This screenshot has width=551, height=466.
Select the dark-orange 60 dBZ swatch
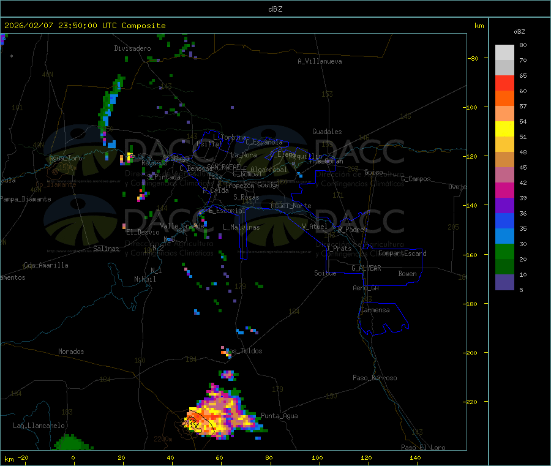[504, 98]
